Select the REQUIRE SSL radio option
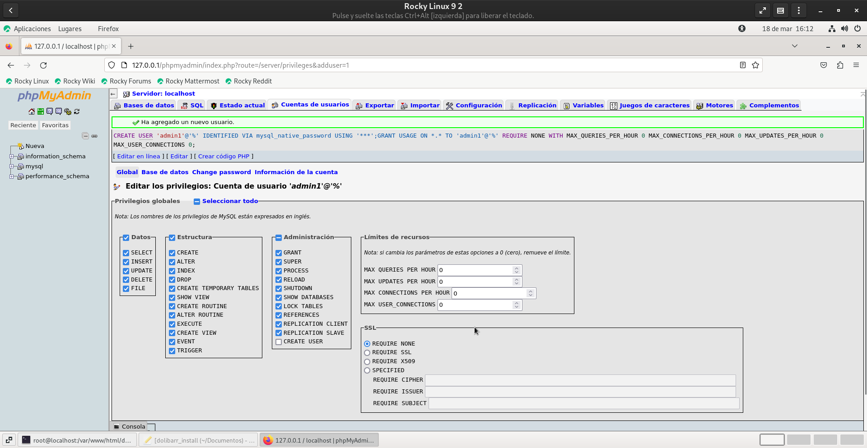 tap(367, 353)
